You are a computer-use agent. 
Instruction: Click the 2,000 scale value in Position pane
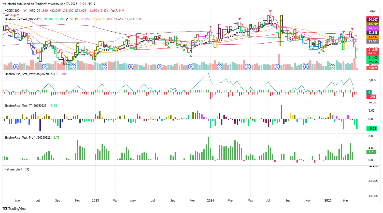372,80
